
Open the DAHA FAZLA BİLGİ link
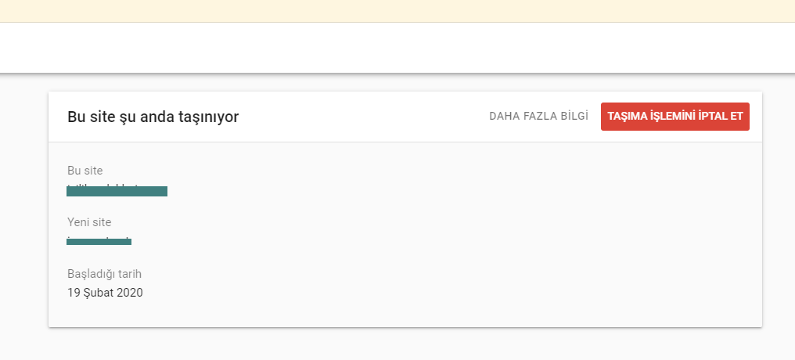click(x=538, y=117)
